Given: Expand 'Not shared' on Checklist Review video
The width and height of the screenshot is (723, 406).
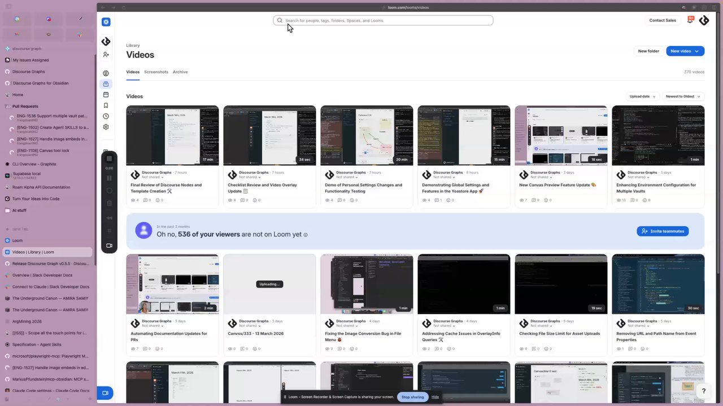Looking at the screenshot, I should 251,177.
